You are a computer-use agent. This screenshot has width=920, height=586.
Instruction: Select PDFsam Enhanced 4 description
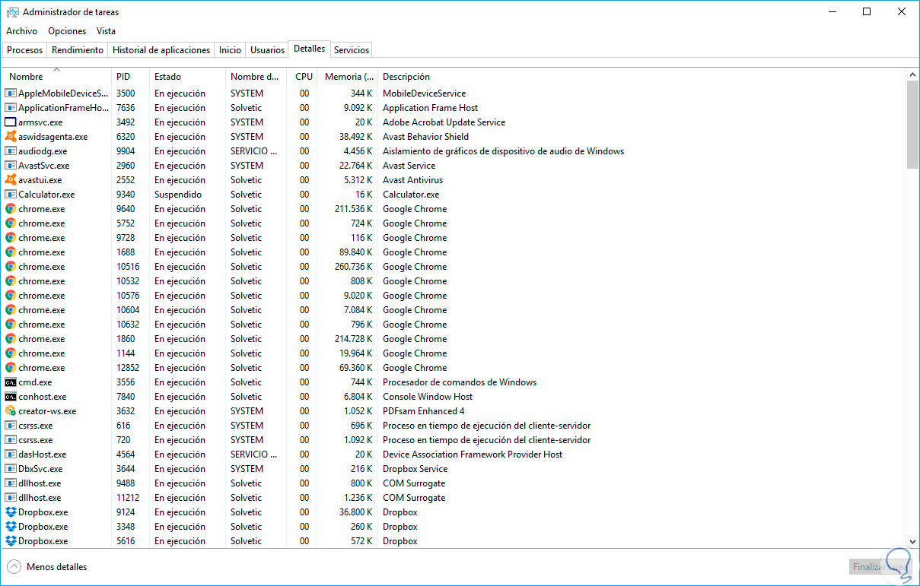[x=423, y=411]
